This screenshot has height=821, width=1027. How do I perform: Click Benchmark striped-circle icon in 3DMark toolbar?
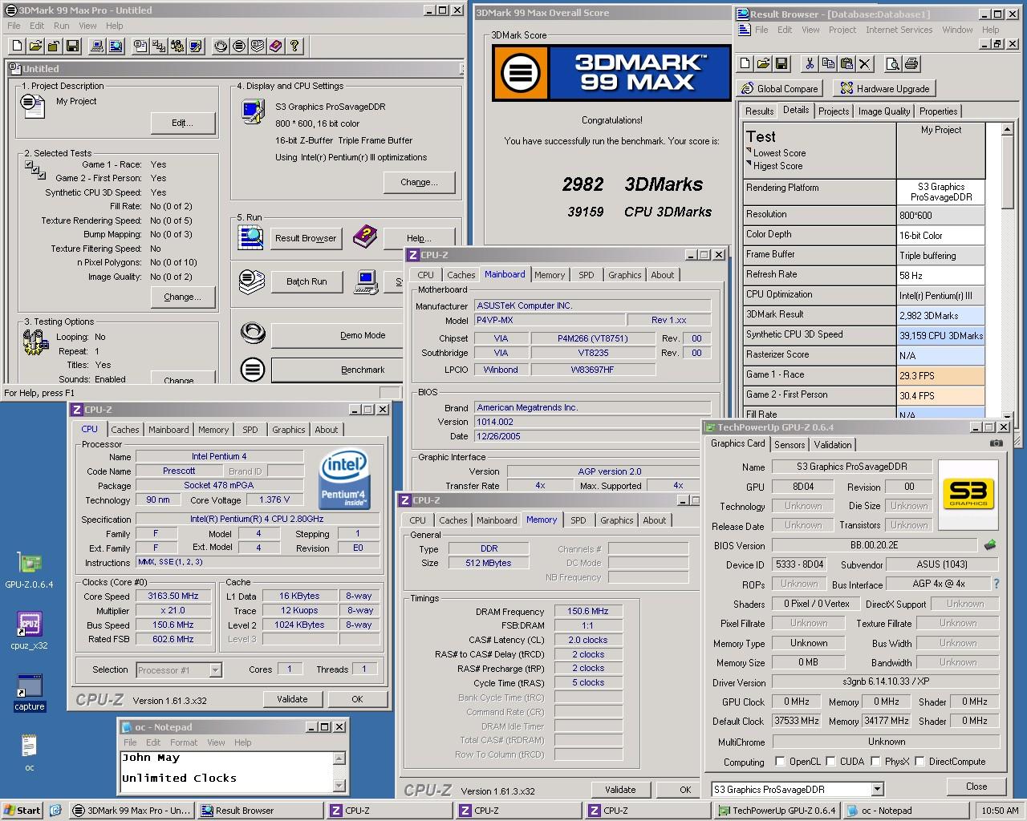point(239,46)
